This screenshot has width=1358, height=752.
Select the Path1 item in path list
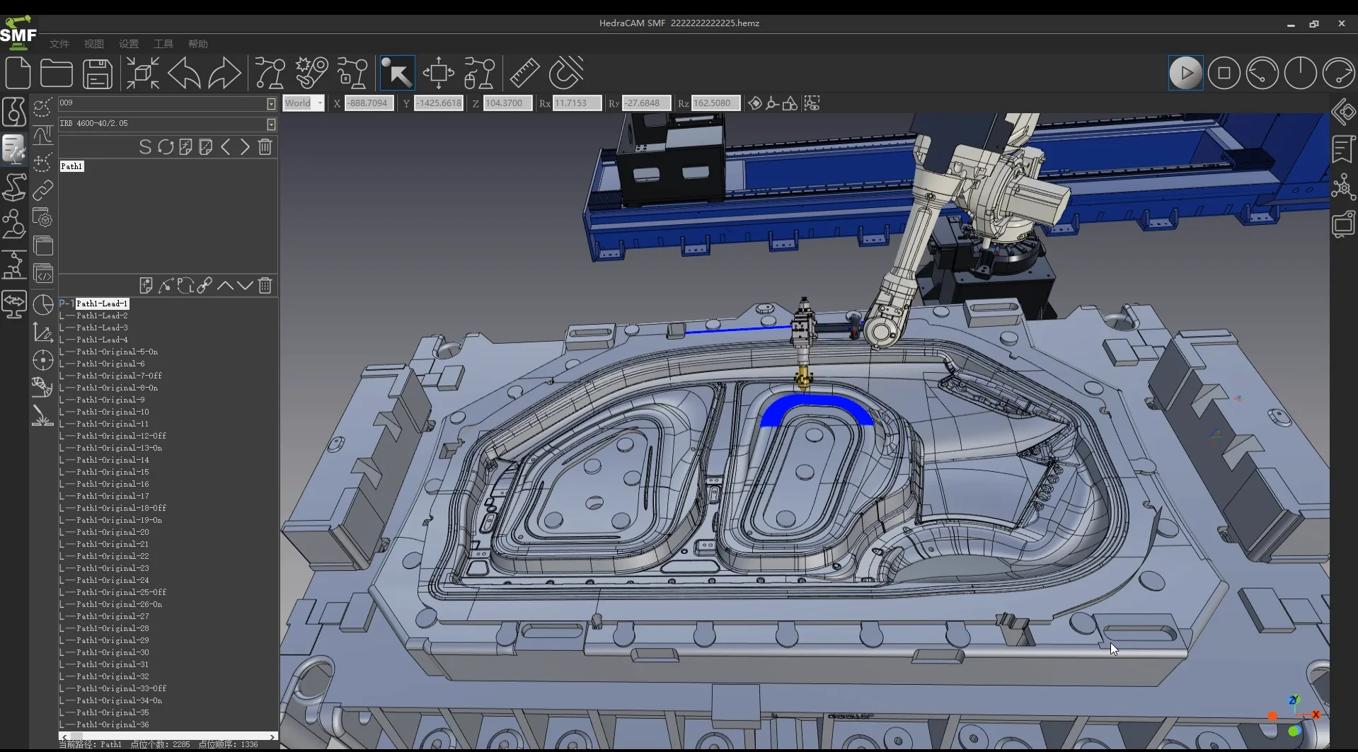coord(71,166)
